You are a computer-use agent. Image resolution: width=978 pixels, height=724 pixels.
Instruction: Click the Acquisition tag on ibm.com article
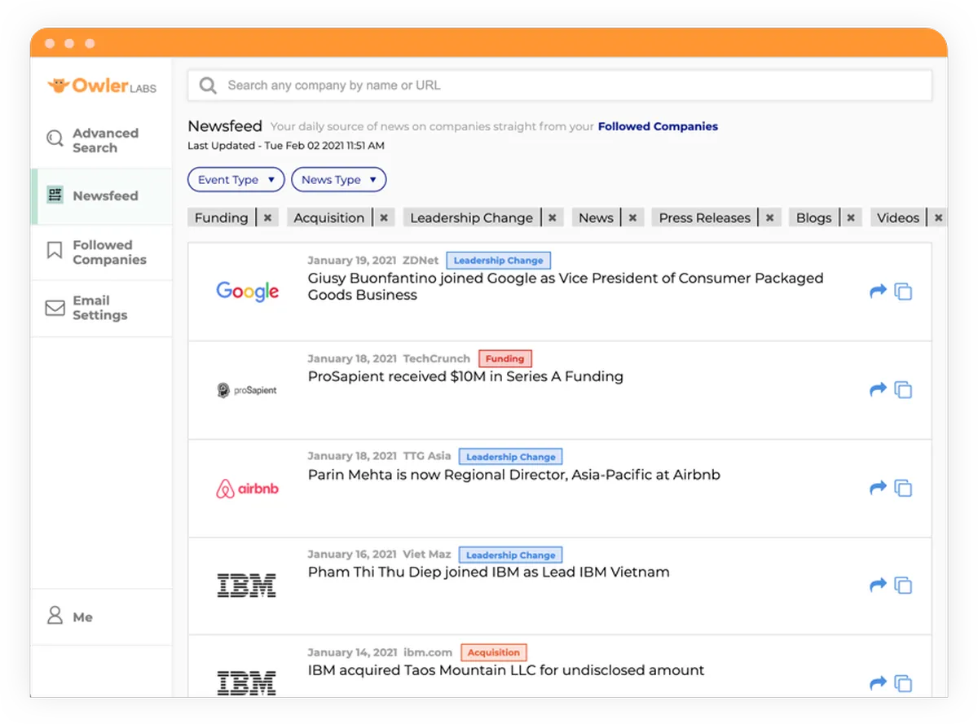[494, 652]
